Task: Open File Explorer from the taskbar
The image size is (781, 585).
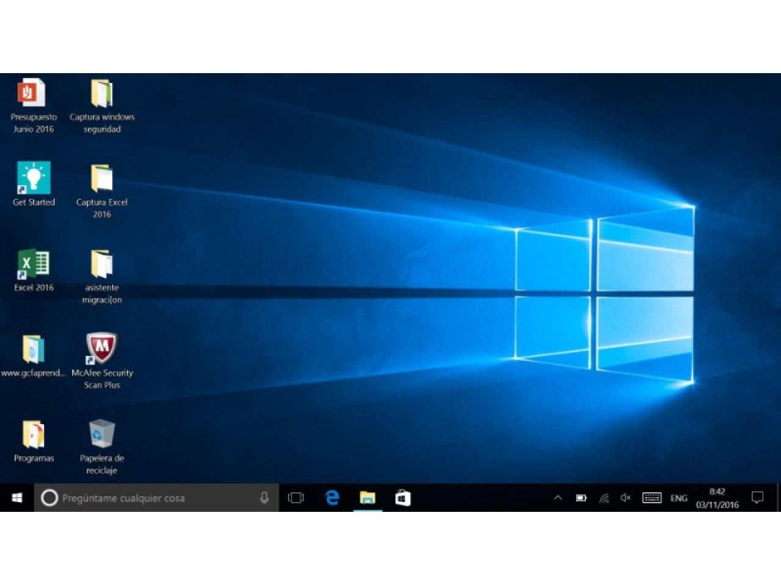Action: coord(367,498)
